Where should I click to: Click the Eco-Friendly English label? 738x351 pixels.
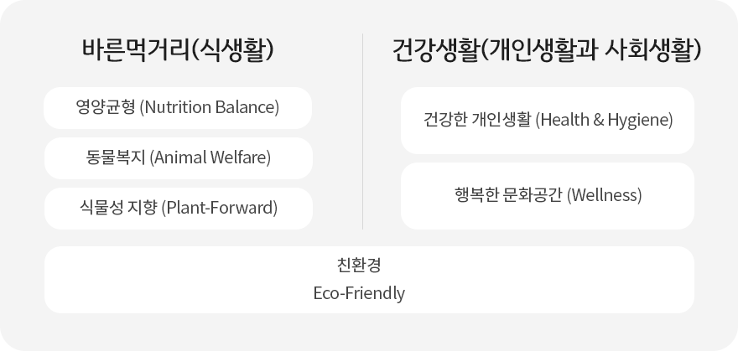coord(359,293)
